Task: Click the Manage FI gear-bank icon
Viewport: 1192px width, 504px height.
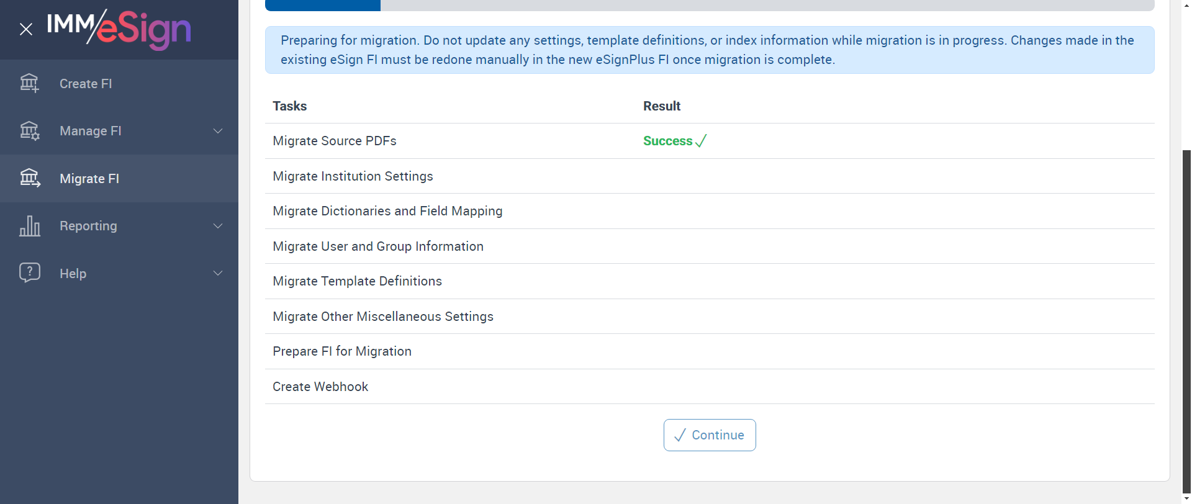Action: coord(29,131)
